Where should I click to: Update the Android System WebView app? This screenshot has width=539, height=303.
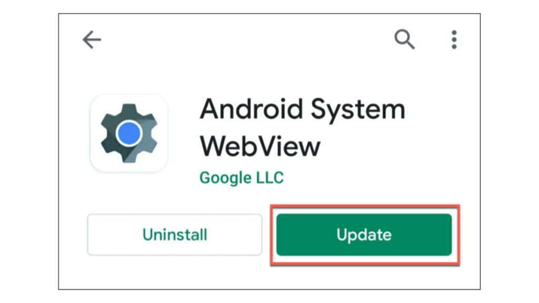coord(364,235)
